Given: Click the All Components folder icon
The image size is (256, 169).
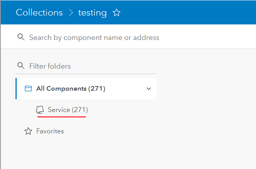Looking at the screenshot, I should coord(28,88).
